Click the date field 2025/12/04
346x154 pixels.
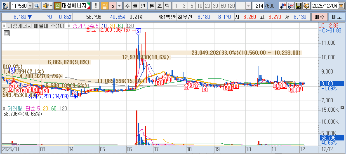tap(325, 6)
